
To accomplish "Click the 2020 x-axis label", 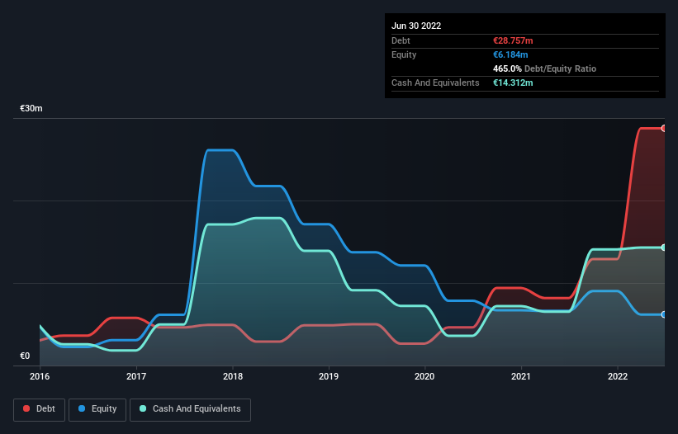I will [x=424, y=376].
